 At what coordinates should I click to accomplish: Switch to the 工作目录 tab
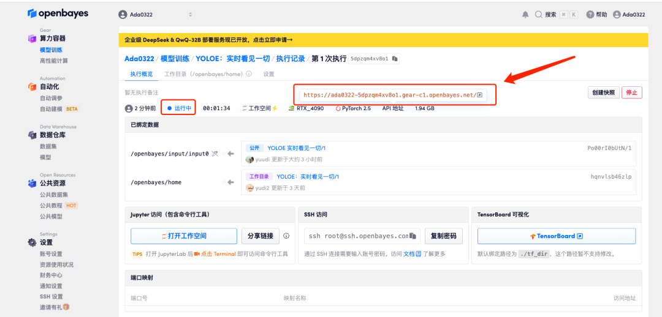(x=208, y=74)
